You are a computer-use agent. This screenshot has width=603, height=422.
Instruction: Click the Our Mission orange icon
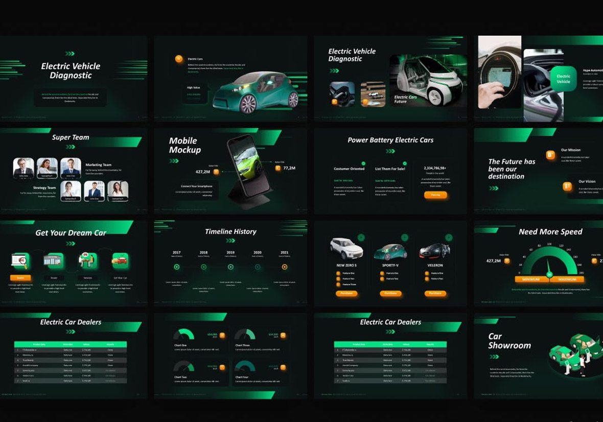pos(550,155)
